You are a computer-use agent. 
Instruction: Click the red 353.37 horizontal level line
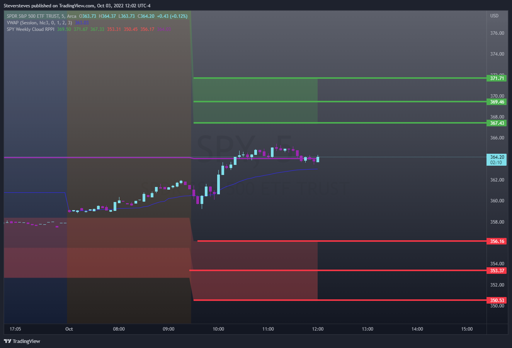[338, 270]
